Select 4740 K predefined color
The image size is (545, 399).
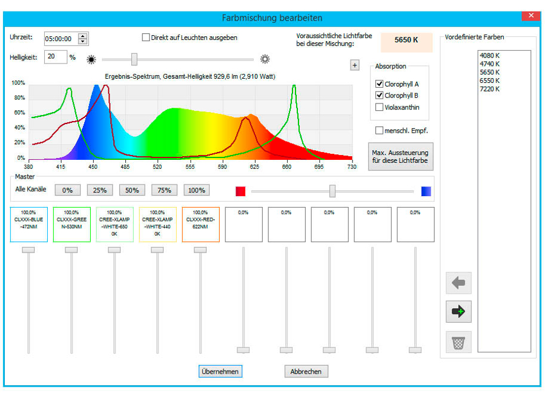[490, 64]
